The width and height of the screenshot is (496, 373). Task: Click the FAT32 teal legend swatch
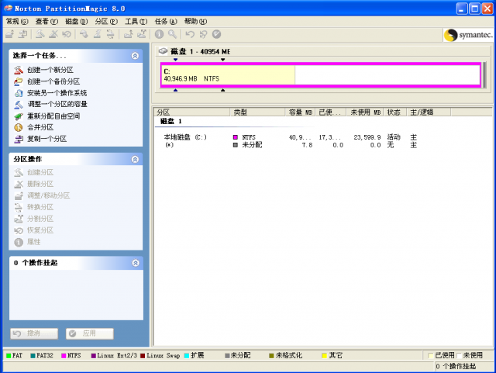[x=33, y=356]
